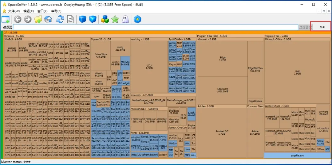Select the servicing - 1.3GB folder header
The height and width of the screenshot is (165, 332).
[149, 39]
